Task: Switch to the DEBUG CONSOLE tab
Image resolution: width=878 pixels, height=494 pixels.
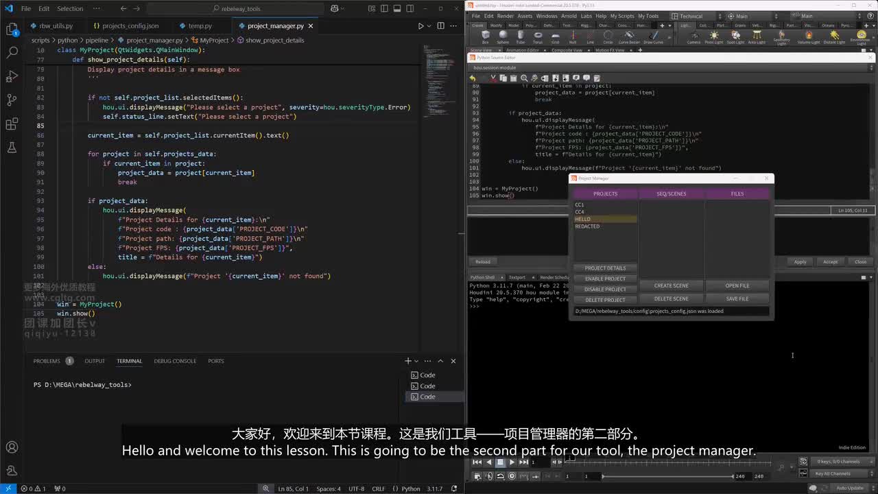Action: click(175, 361)
